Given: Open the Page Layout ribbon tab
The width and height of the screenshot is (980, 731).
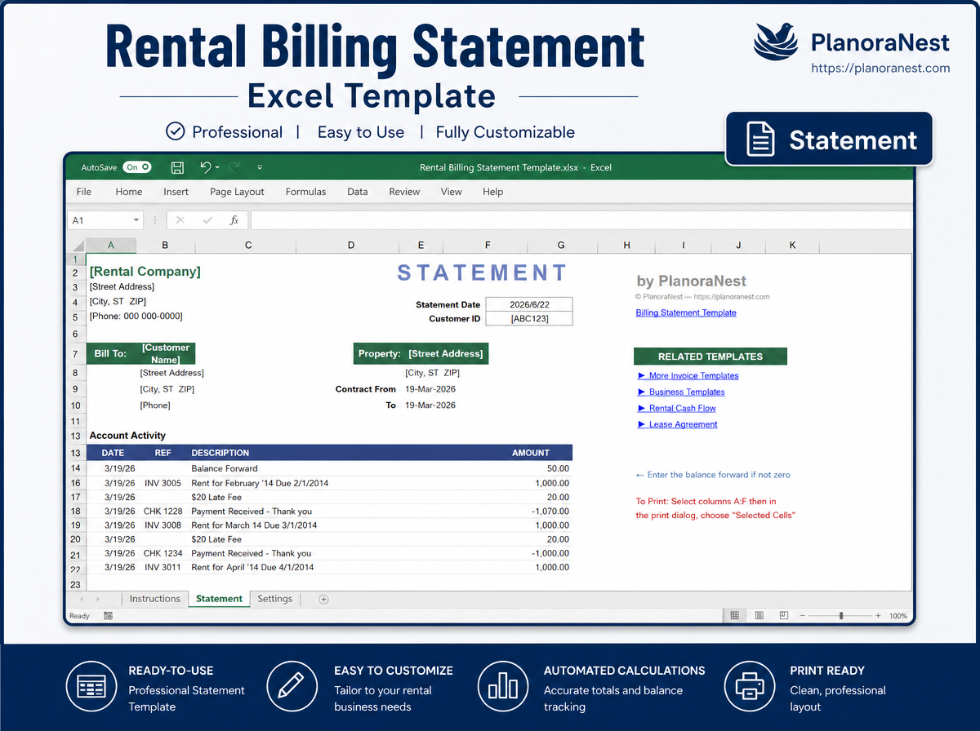Looking at the screenshot, I should 237,192.
